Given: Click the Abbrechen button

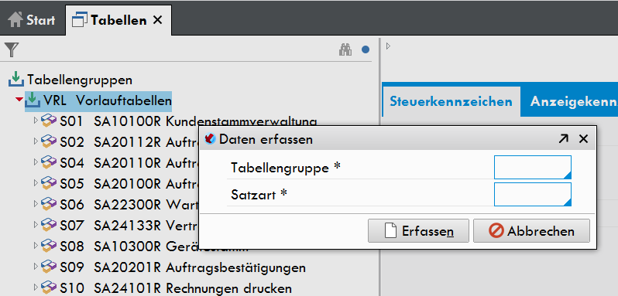Looking at the screenshot, I should (531, 231).
